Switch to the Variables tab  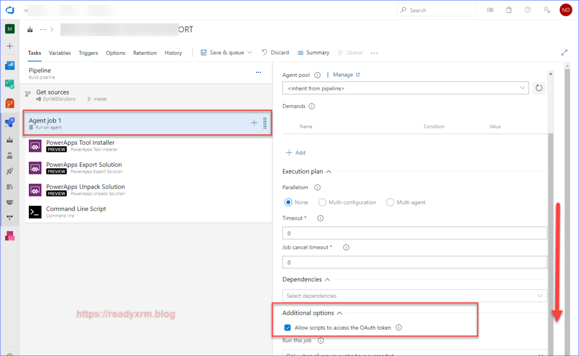click(59, 53)
